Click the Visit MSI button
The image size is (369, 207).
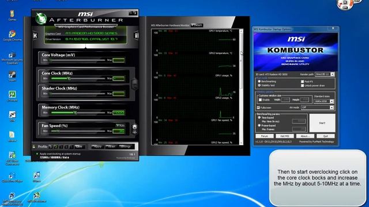point(284,136)
